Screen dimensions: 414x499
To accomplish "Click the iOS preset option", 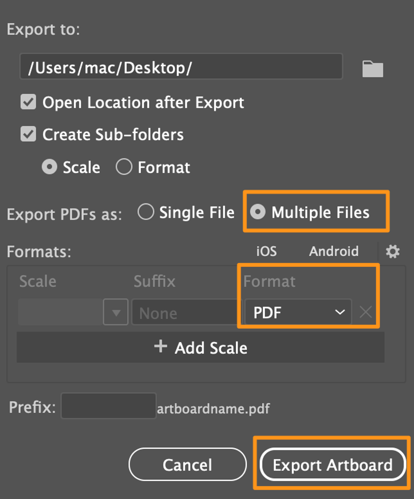I will (265, 252).
